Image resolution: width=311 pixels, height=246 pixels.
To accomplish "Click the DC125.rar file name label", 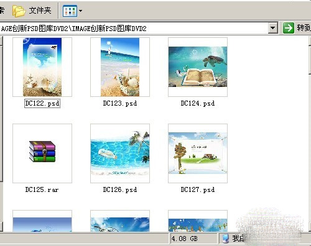I will pos(42,189).
